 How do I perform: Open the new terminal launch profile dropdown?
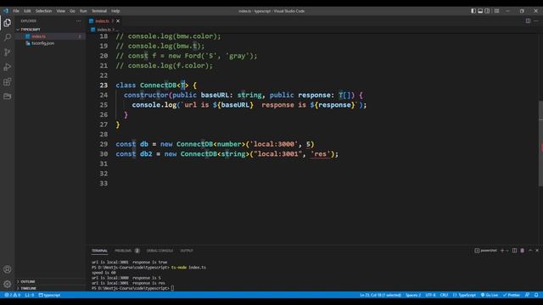(507, 251)
